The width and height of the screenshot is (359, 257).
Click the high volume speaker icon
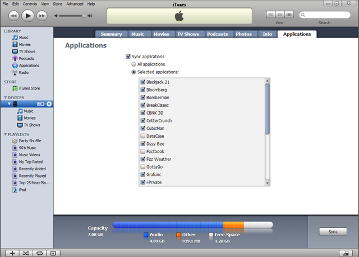(90, 16)
